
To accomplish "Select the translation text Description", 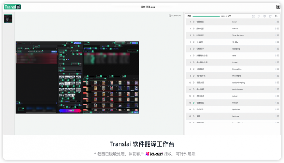I will point(237,69).
